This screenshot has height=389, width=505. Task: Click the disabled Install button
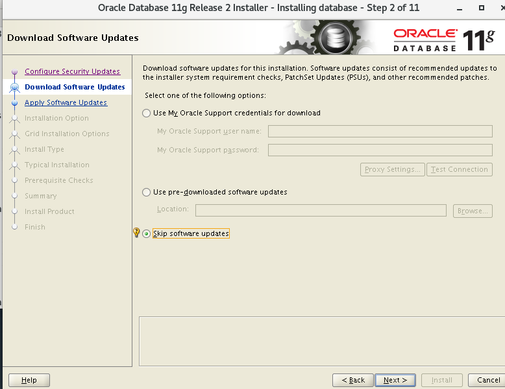[x=442, y=380]
